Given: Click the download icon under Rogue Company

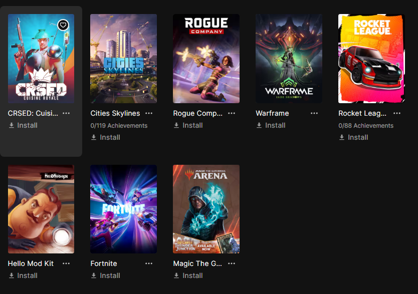Looking at the screenshot, I should [176, 125].
